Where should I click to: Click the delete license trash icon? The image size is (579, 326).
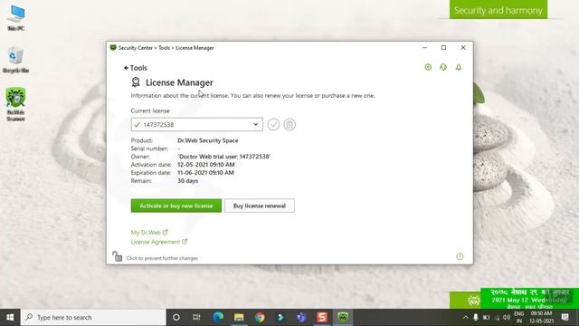tap(289, 125)
